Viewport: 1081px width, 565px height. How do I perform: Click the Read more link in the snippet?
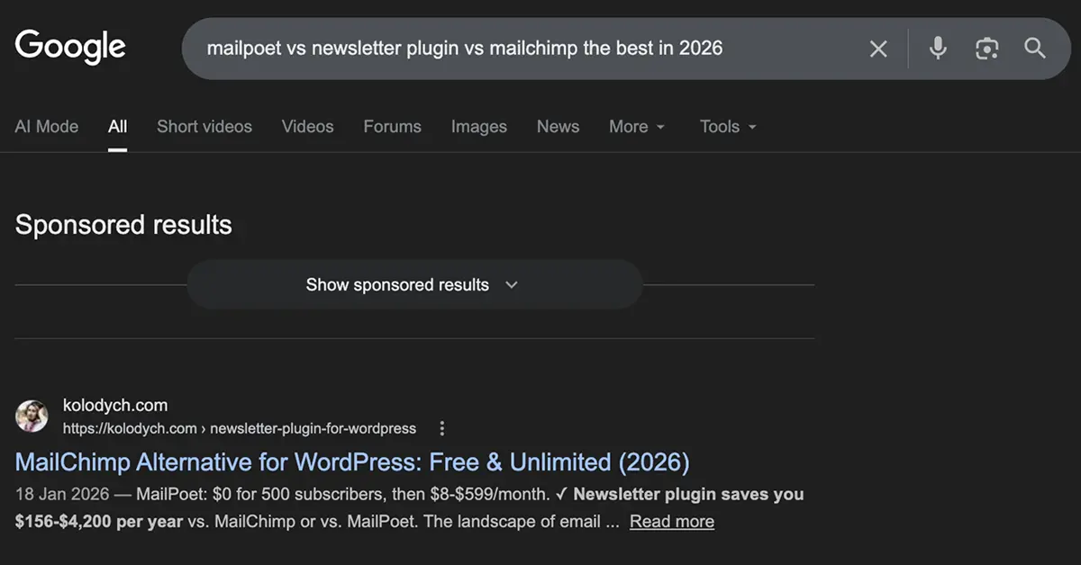(671, 521)
